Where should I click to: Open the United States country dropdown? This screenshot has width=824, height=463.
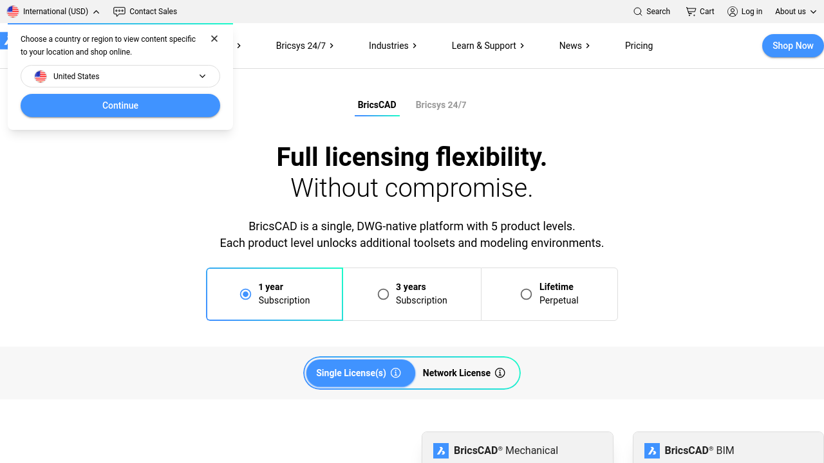point(120,77)
